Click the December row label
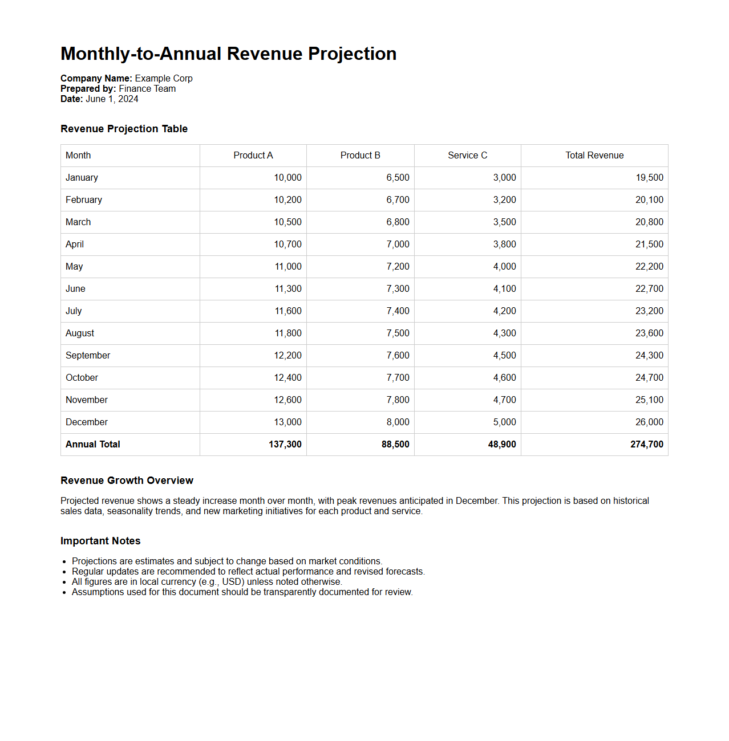729x741 pixels. tap(87, 422)
